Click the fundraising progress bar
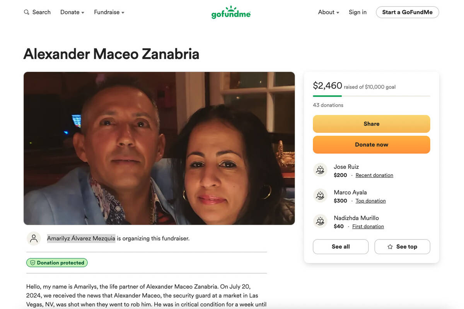This screenshot has width=464, height=309. [x=371, y=96]
